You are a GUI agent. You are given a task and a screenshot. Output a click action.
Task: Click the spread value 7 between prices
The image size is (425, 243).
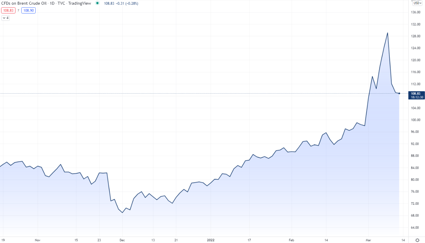point(18,10)
